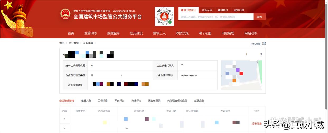Open 建筑工人 navigation menu
Image resolution: width=328 pixels, height=133 pixels.
click(x=159, y=33)
